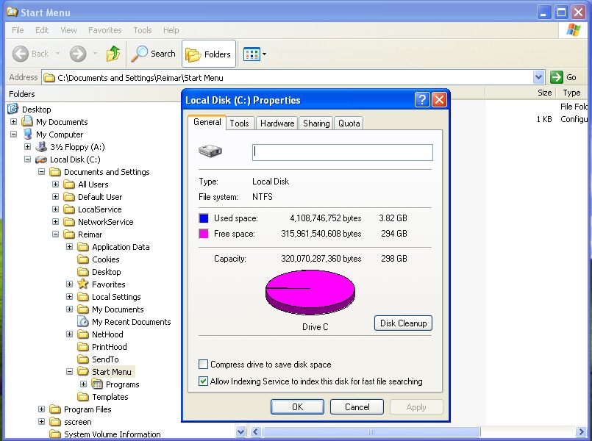Collapse the Reimar folder node

coord(55,234)
